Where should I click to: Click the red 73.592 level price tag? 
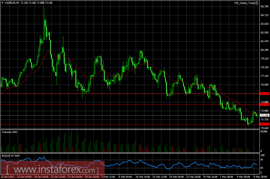click(x=265, y=104)
